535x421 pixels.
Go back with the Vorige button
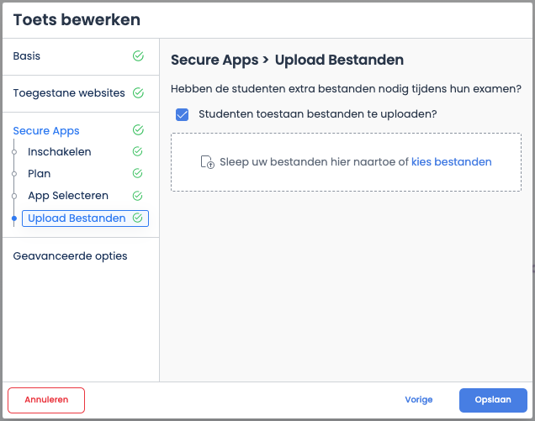point(419,399)
